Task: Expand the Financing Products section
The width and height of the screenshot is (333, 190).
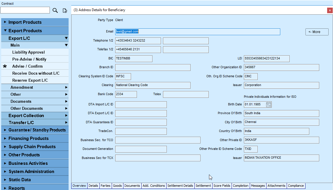Action: 28,138
